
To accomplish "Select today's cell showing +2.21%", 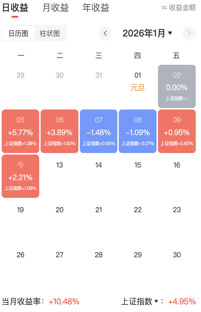I will click(20, 176).
